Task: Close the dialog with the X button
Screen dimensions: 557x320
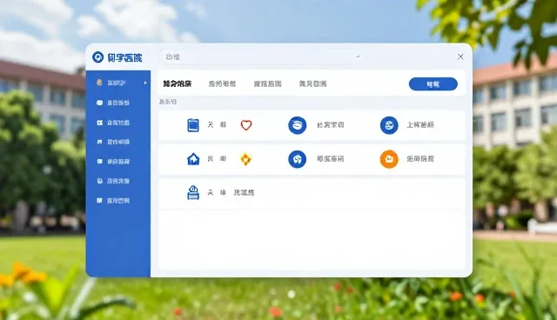Action: pos(460,57)
